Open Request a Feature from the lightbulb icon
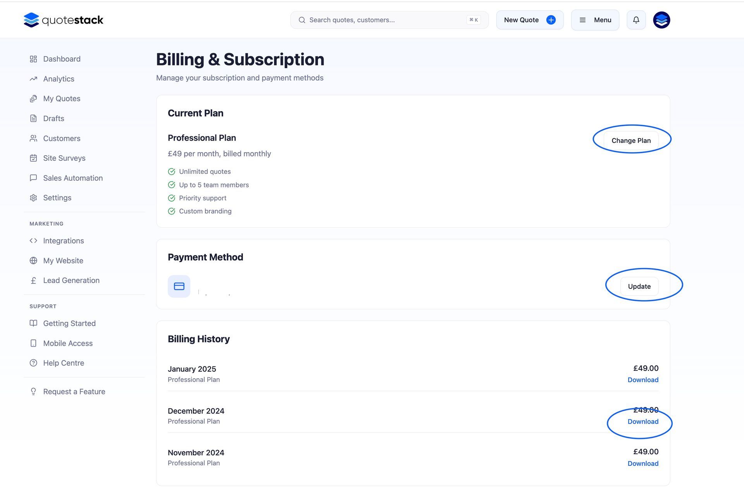Viewport: 744px width, 503px height. click(33, 391)
